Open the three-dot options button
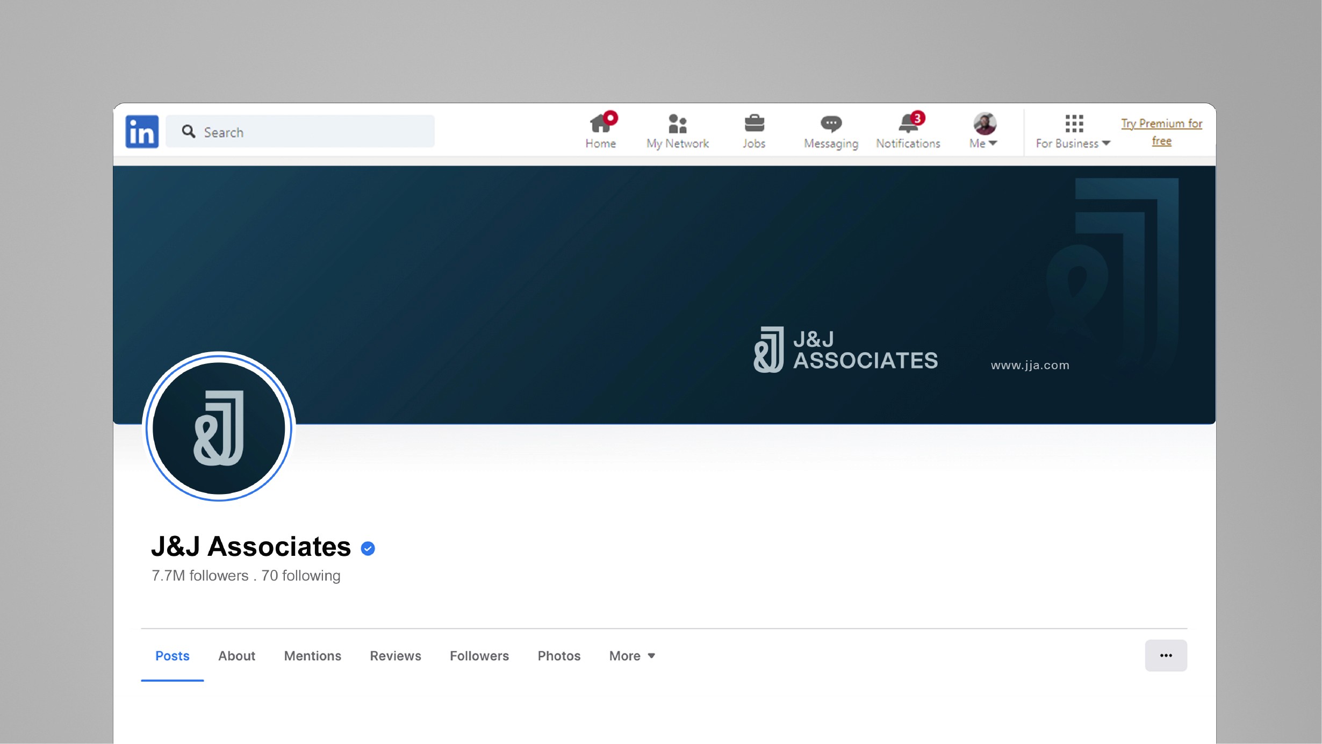Viewport: 1322px width, 744px height. tap(1166, 655)
